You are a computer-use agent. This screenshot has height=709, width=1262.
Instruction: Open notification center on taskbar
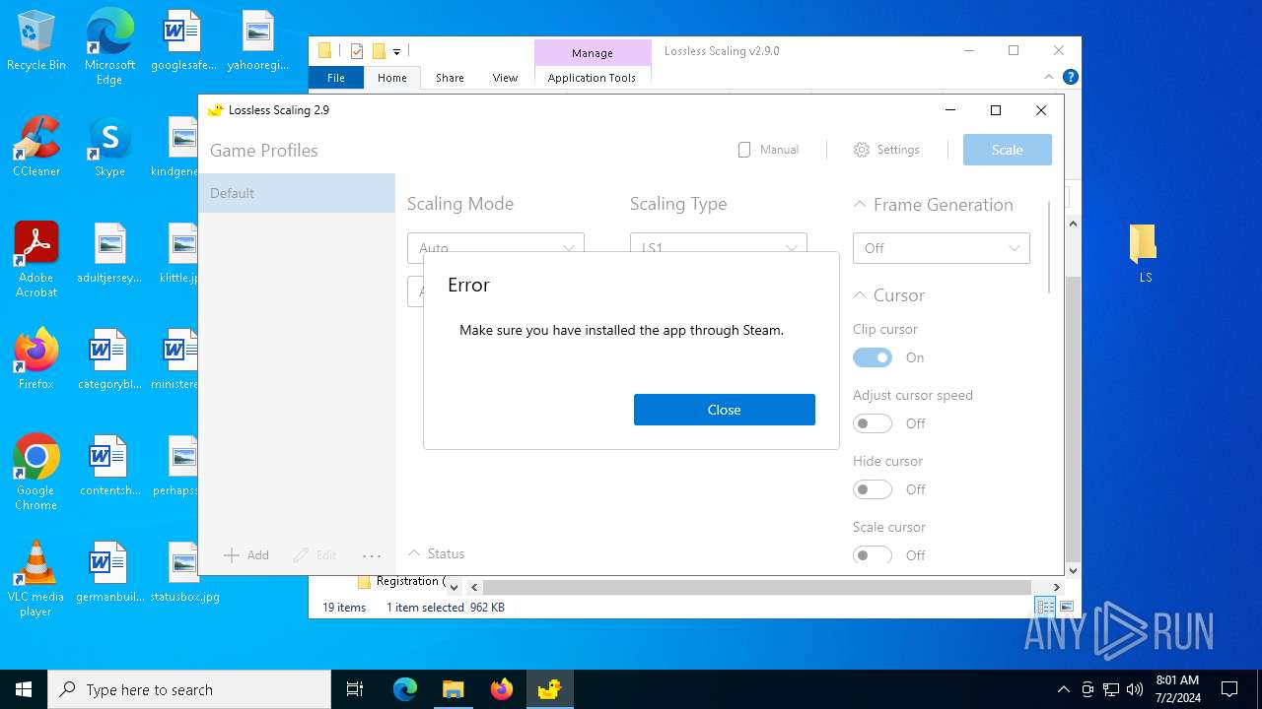(x=1229, y=689)
